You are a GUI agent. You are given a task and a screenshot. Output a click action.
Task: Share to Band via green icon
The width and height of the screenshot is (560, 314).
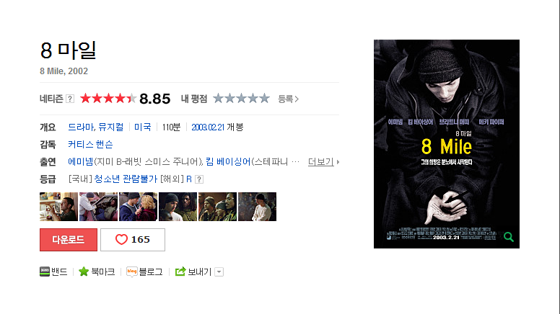click(x=45, y=272)
